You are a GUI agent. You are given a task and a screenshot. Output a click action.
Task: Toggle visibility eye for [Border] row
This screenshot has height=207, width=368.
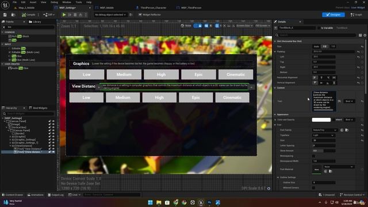[53, 133]
